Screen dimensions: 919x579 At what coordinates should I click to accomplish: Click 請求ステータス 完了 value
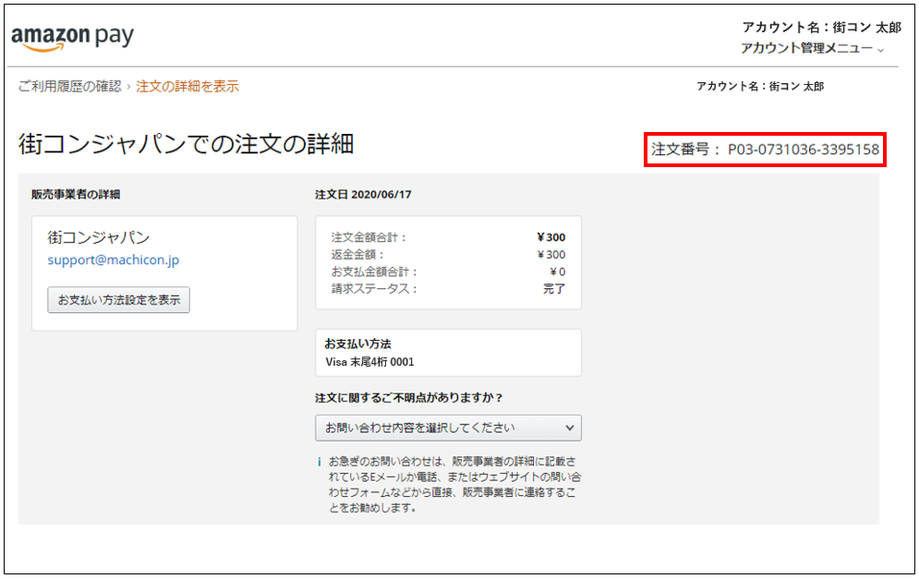click(x=554, y=288)
